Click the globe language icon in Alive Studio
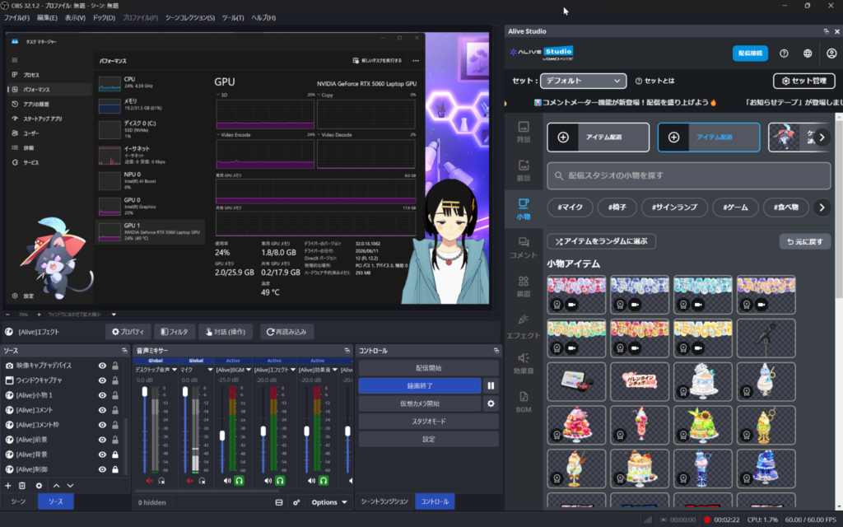The height and width of the screenshot is (527, 843). 808,54
